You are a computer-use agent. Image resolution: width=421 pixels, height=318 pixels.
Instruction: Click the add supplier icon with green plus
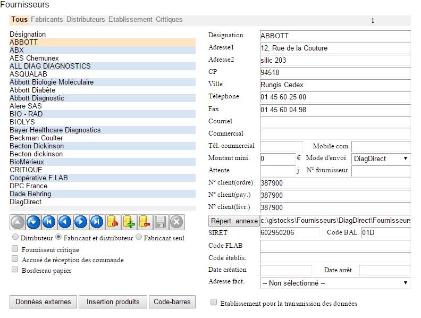pyautogui.click(x=129, y=222)
